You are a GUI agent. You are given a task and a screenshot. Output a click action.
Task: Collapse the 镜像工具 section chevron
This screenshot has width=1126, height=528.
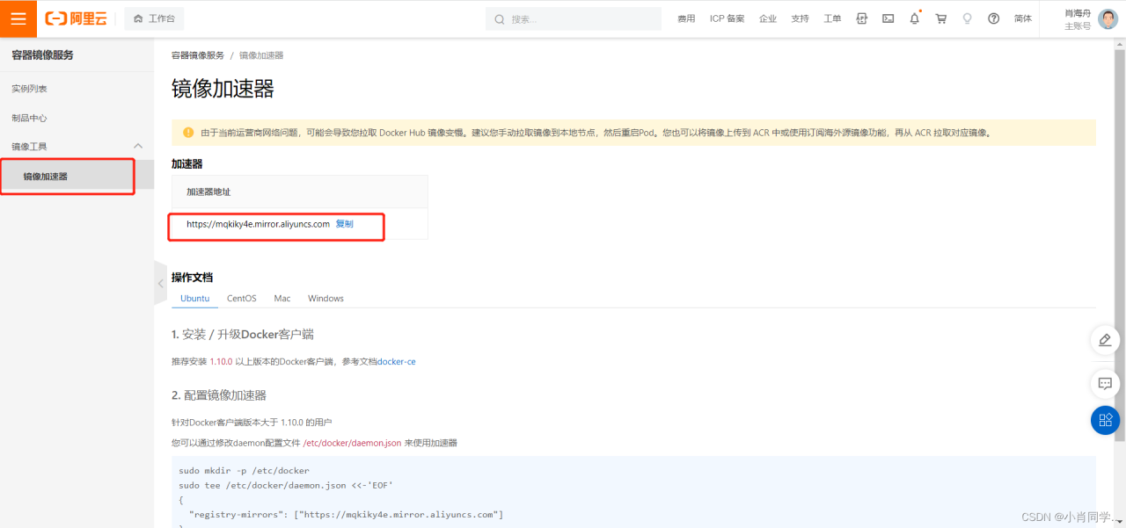(137, 146)
